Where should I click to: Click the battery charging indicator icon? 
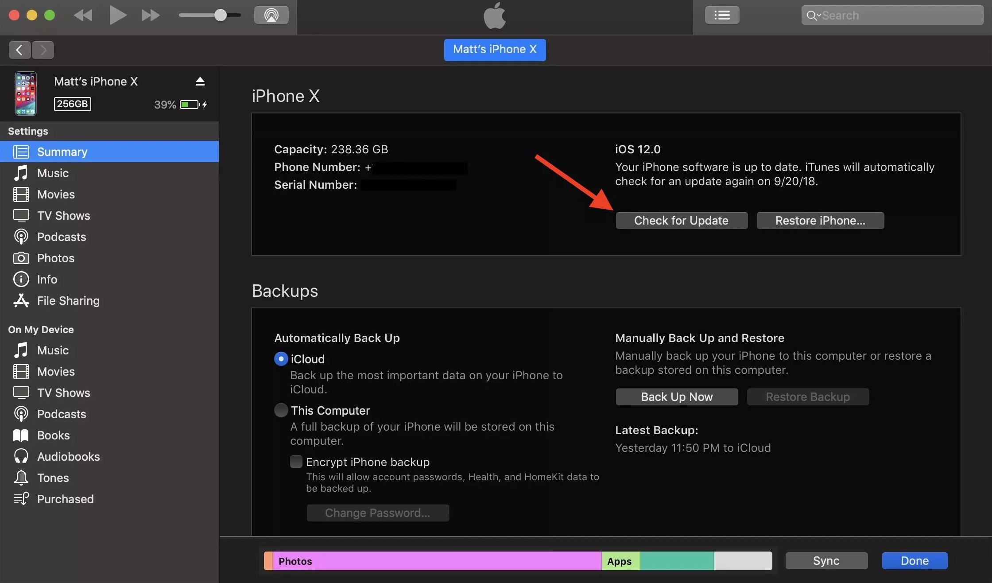click(194, 105)
